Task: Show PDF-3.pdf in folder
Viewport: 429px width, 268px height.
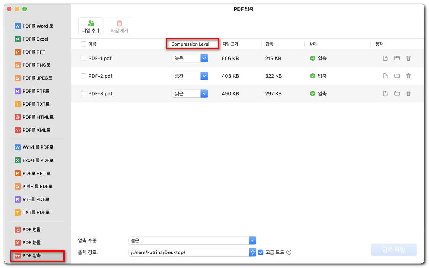Action: (x=397, y=93)
